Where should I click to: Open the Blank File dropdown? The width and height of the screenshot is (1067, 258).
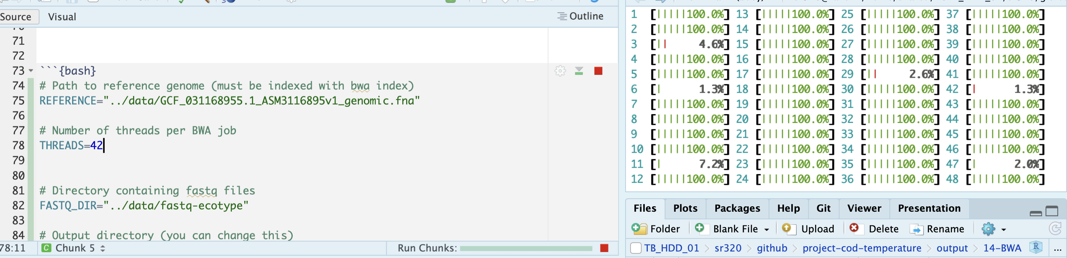click(x=767, y=229)
